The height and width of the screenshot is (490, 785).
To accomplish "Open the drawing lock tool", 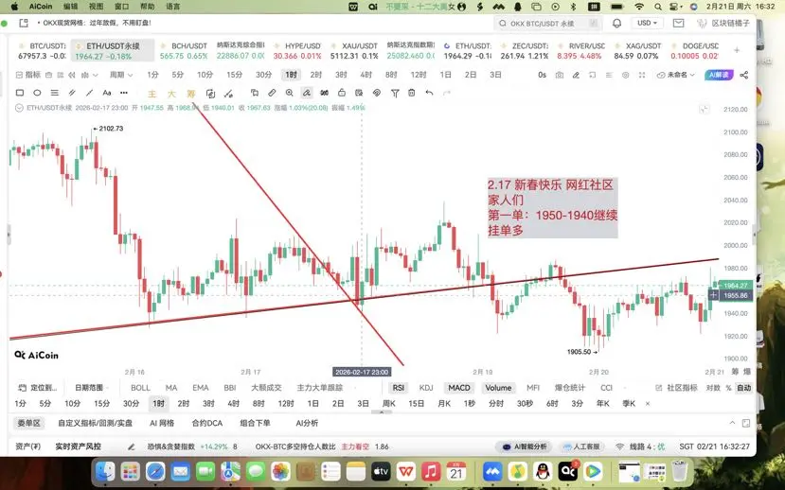I will 342,93.
